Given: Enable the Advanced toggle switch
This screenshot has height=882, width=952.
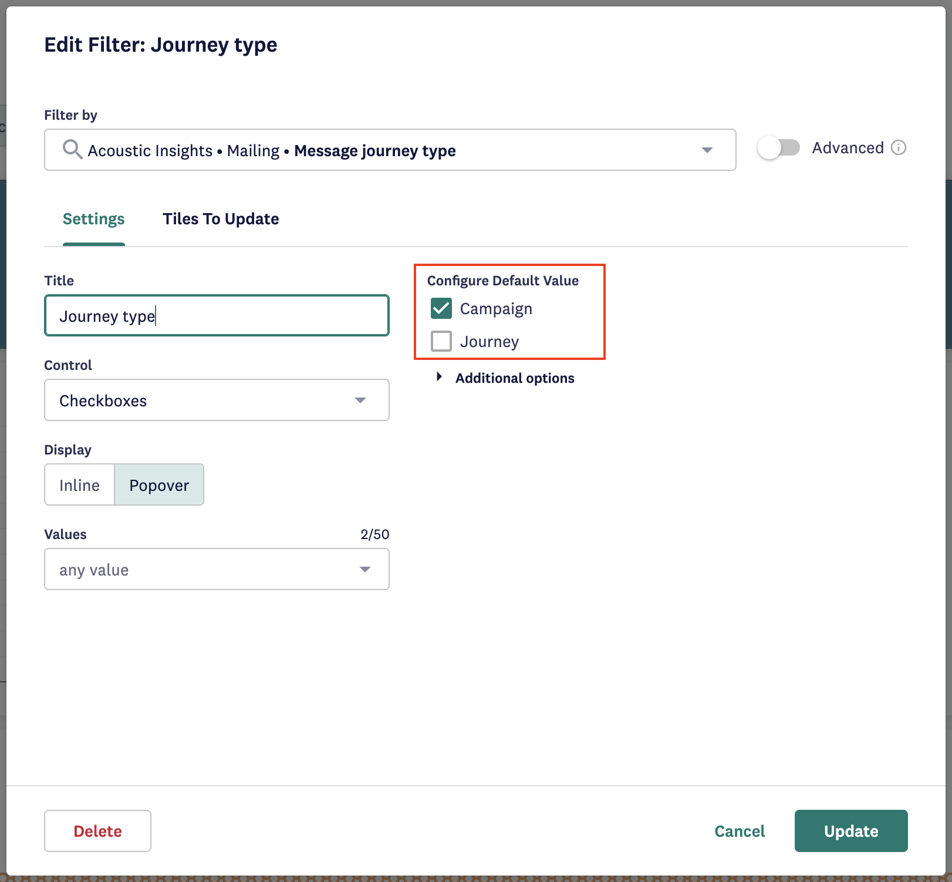Looking at the screenshot, I should click(x=778, y=148).
